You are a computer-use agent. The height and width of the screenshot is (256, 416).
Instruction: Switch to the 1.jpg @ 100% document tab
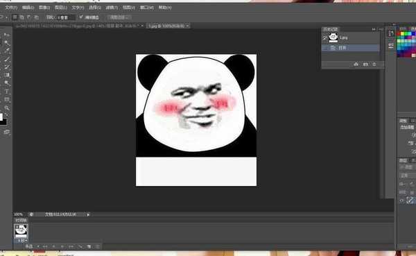[166, 26]
